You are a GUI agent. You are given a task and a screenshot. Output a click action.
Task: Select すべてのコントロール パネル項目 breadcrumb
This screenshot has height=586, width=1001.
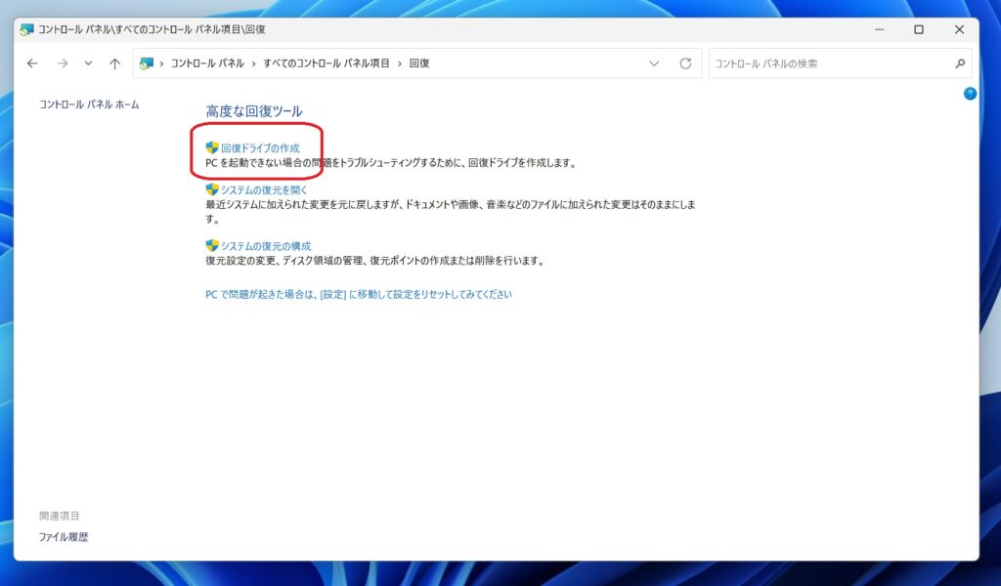coord(326,63)
